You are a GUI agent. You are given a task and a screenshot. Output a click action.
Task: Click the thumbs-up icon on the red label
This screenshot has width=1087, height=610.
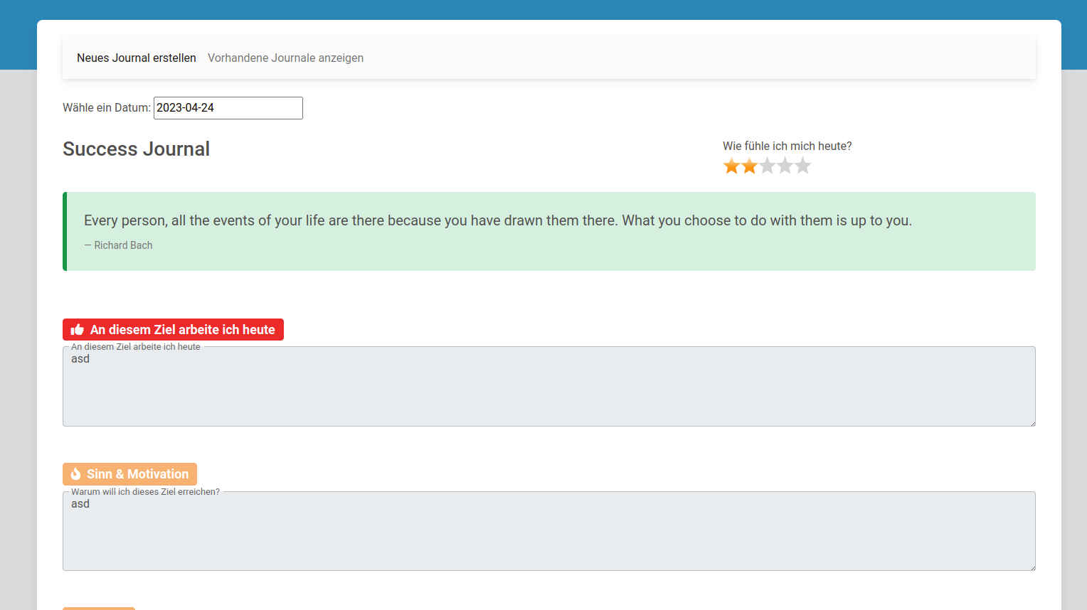point(78,330)
